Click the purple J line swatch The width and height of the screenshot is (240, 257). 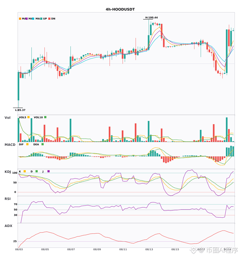pyautogui.click(x=49, y=171)
